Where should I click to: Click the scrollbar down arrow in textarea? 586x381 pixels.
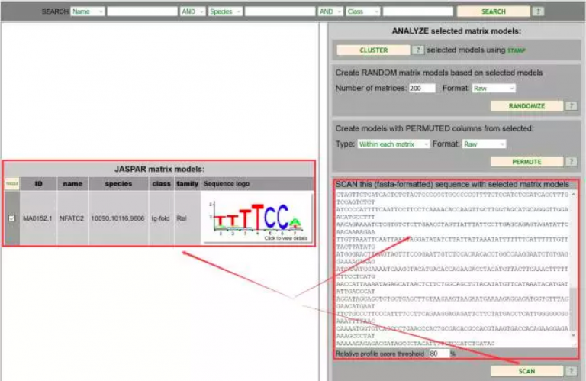click(x=573, y=335)
